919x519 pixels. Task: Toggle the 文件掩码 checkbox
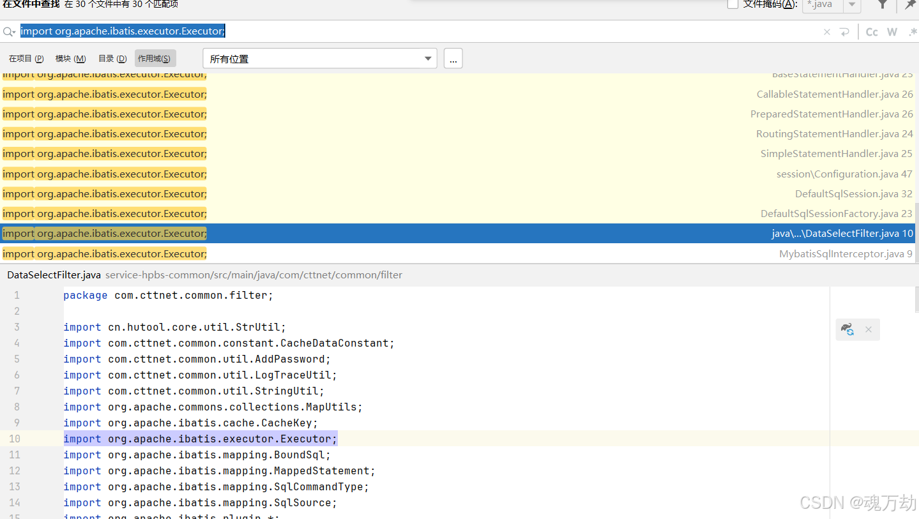coord(731,5)
